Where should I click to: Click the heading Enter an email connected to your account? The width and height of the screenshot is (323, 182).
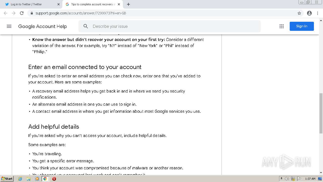(x=85, y=67)
